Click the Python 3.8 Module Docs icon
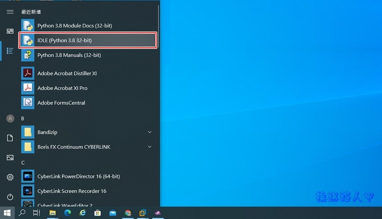 pos(28,26)
